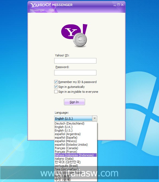Disable Sign in automatically checkbox
This screenshot has height=182, width=159.
[x=56, y=87]
